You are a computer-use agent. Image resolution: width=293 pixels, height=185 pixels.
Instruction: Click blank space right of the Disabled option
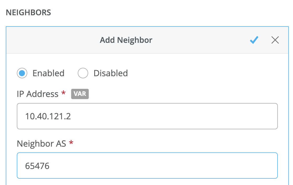pyautogui.click(x=197, y=73)
